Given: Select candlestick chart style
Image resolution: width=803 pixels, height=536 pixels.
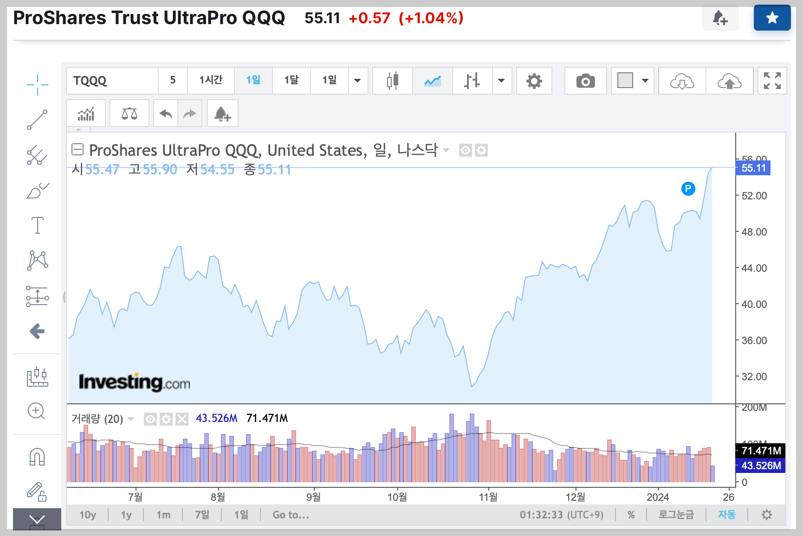Looking at the screenshot, I should (393, 81).
